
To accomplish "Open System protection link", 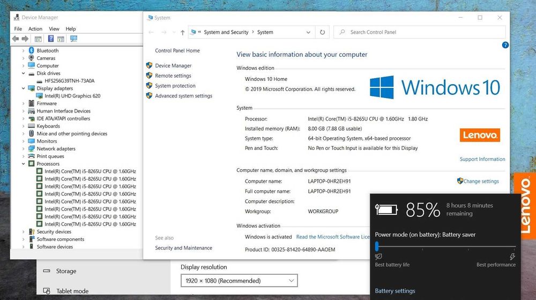I will pos(175,86).
